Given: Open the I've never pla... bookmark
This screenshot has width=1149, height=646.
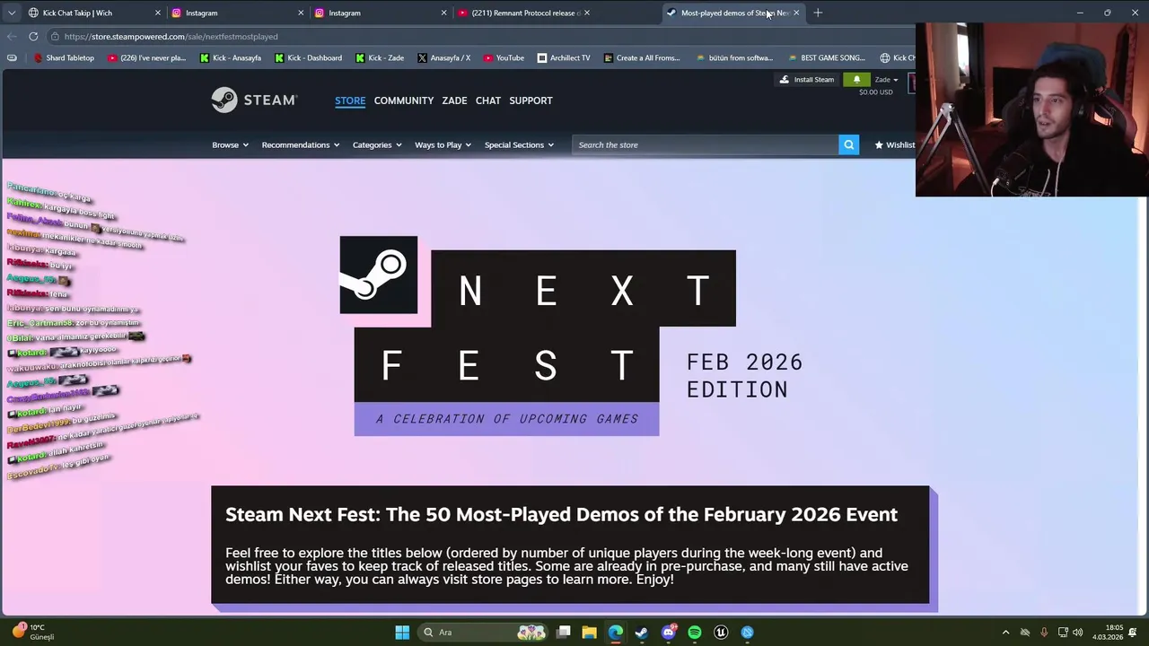Looking at the screenshot, I should coord(146,57).
